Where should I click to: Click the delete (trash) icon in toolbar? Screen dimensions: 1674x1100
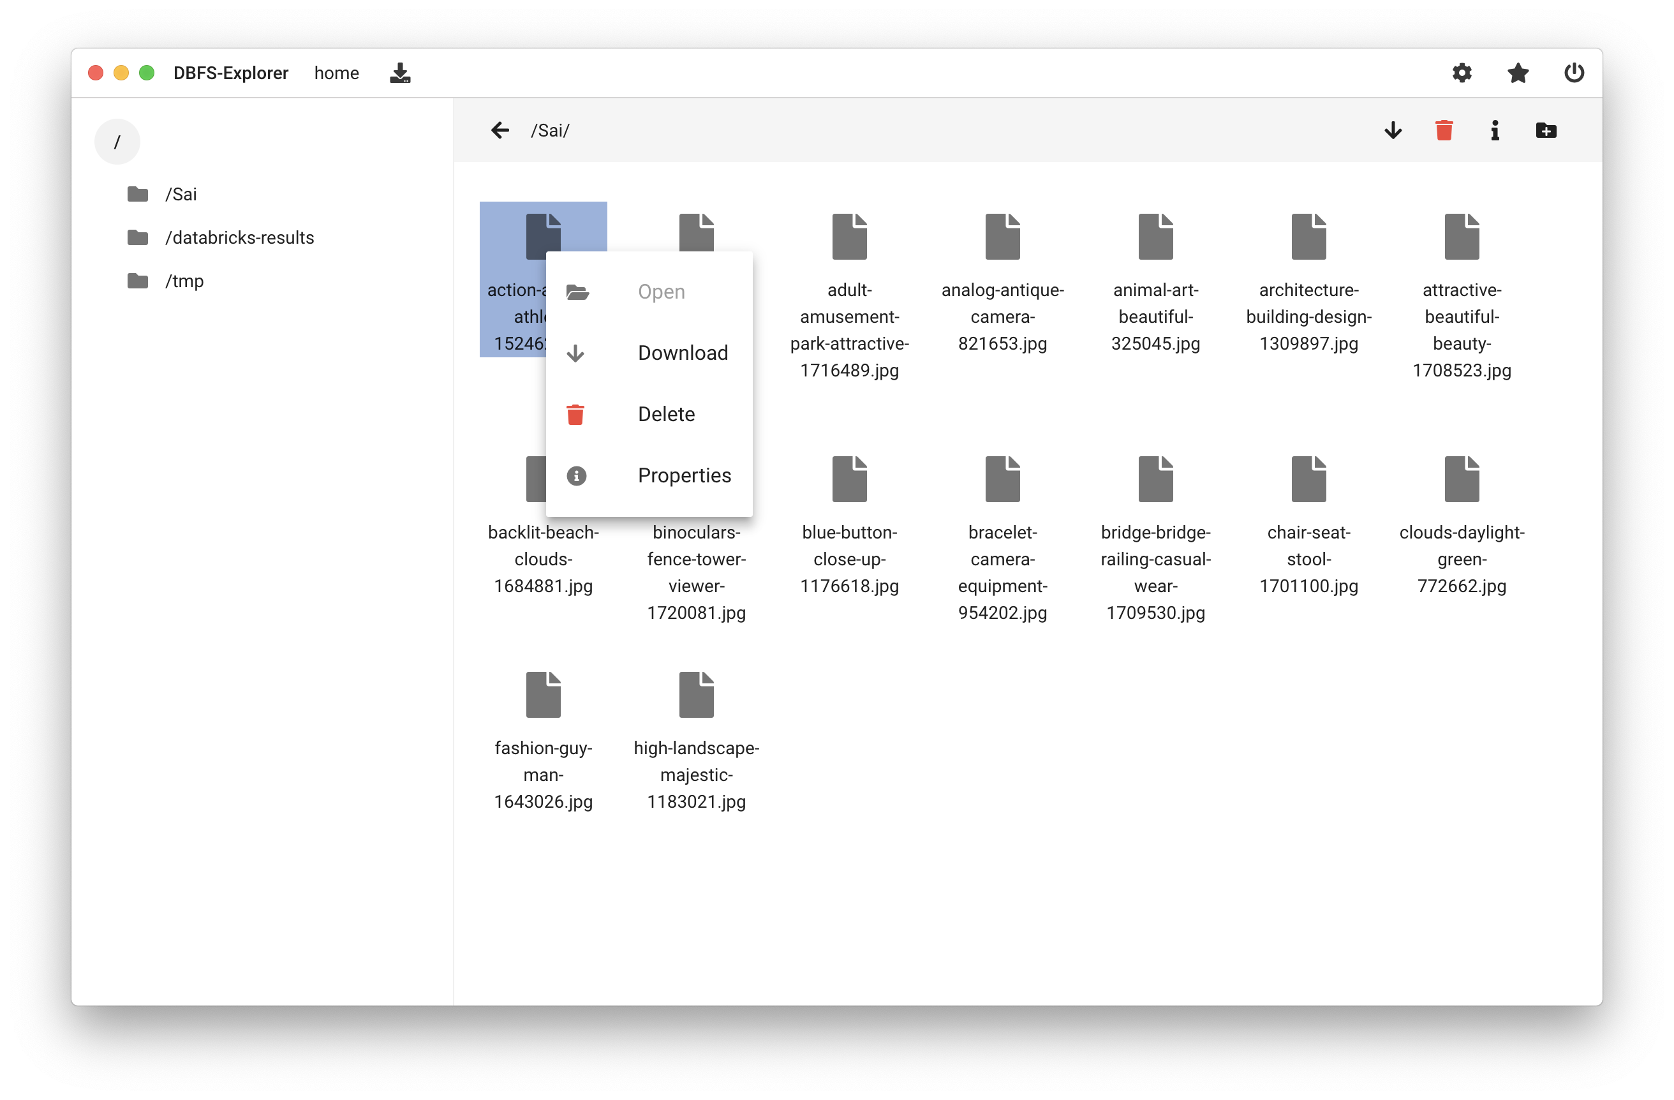point(1443,130)
